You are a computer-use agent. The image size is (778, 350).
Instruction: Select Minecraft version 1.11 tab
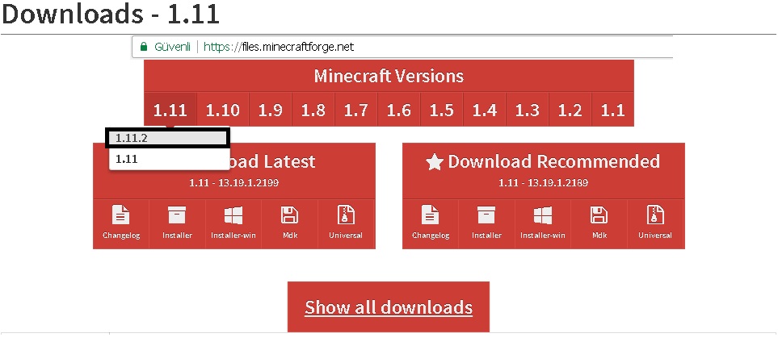(170, 110)
